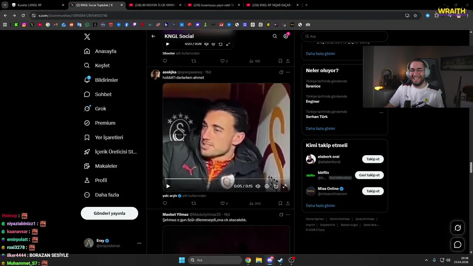Viewport: 473px width, 266px height.
Task: Bookmark the asokjka post
Action: pyautogui.click(x=280, y=203)
